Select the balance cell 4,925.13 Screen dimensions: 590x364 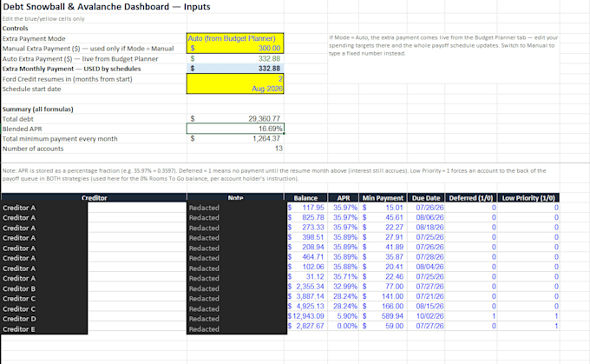tap(305, 306)
